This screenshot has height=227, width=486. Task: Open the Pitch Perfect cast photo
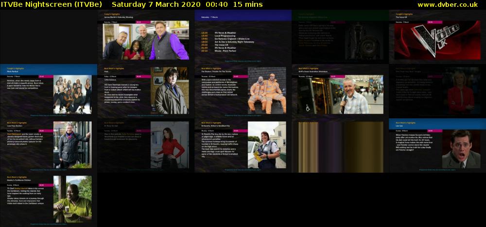(x=72, y=94)
